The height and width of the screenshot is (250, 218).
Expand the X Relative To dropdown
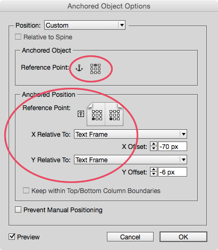click(x=130, y=134)
